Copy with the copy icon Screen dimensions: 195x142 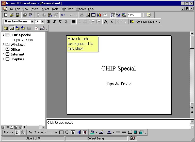(x=44, y=15)
